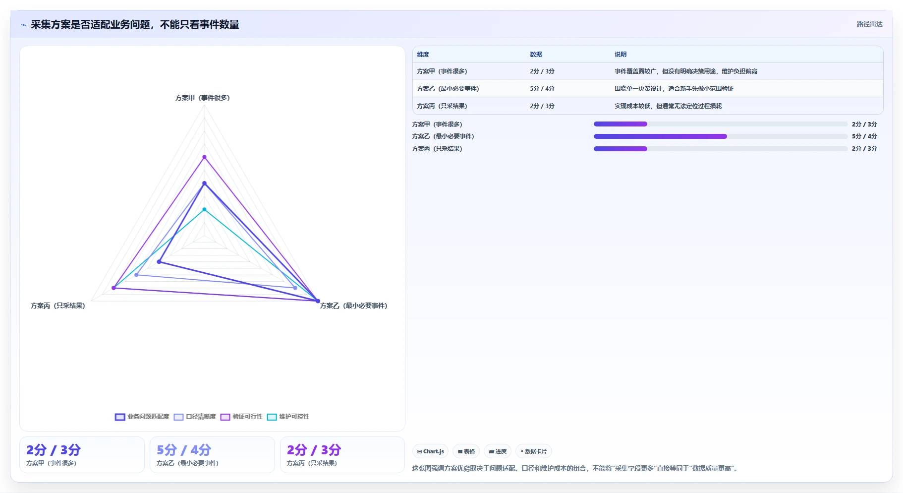Click the 2分 / 3分 card for 方案丙
903x493 pixels.
pos(342,455)
